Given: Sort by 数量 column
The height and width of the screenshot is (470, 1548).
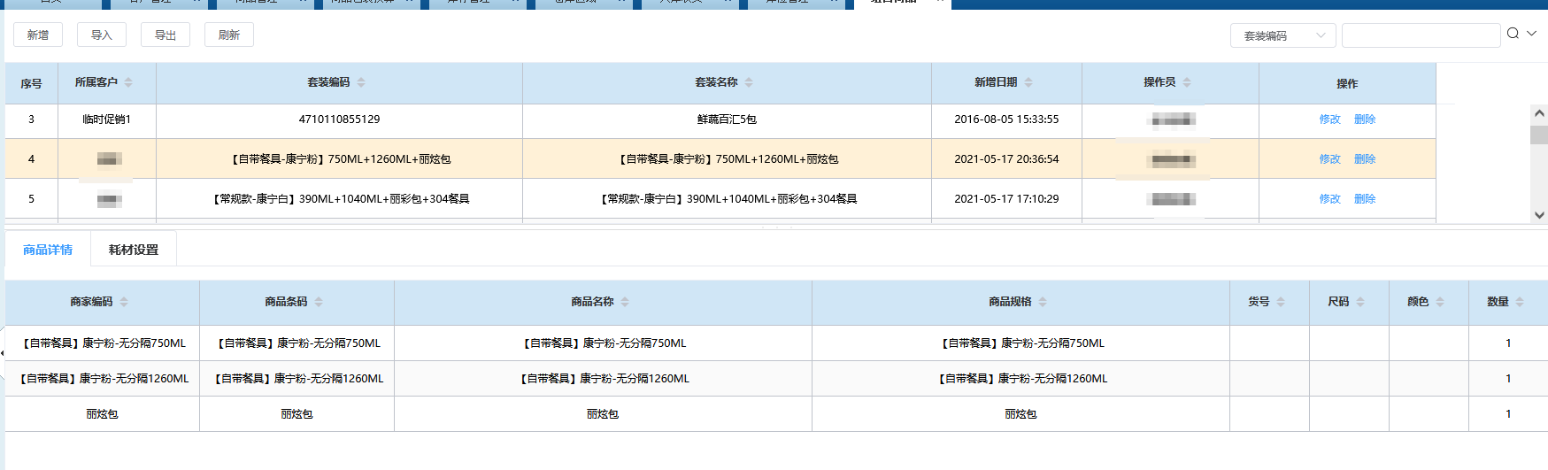Looking at the screenshot, I should click(1520, 302).
